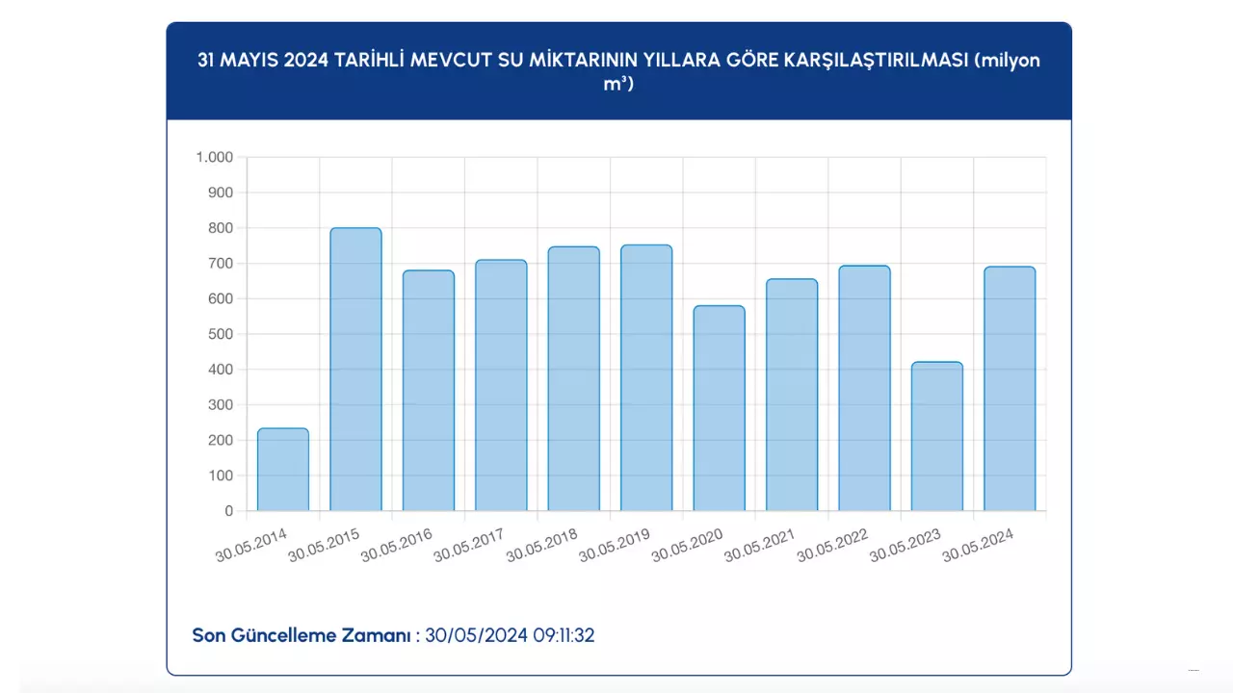Click the x-axis label 30.05.2016
1233x693 pixels.
397,544
